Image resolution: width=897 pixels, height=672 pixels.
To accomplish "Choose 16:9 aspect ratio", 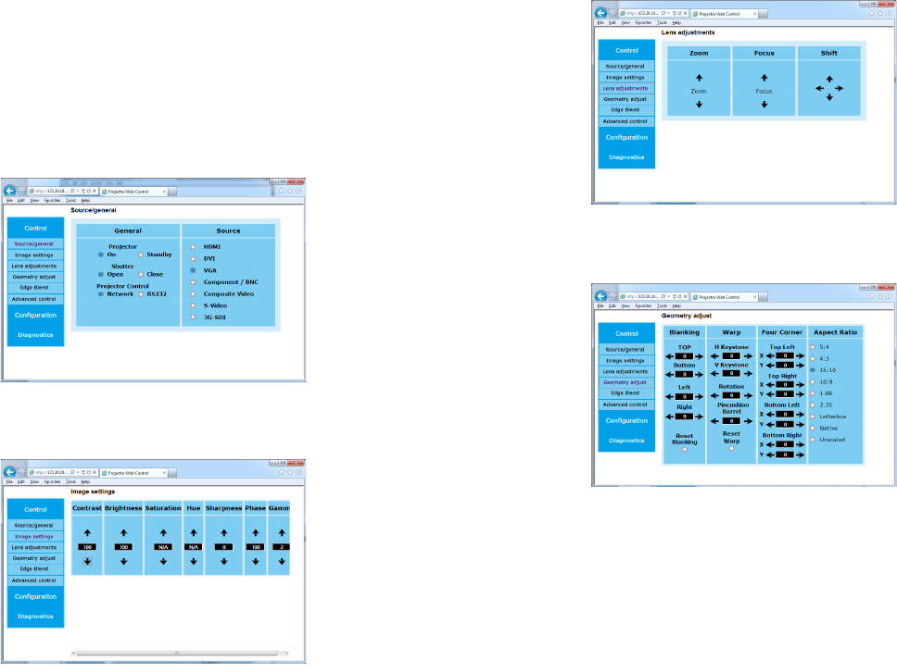I will [x=813, y=381].
